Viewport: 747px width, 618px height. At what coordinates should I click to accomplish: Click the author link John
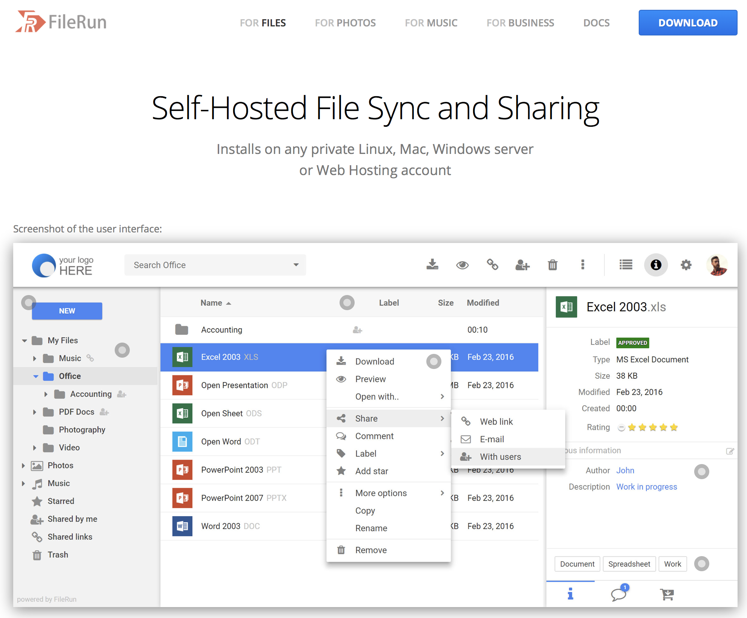pyautogui.click(x=625, y=470)
